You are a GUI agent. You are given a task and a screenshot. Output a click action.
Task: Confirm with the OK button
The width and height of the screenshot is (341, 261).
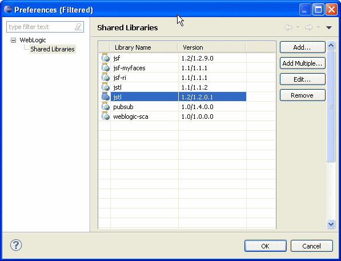(266, 246)
